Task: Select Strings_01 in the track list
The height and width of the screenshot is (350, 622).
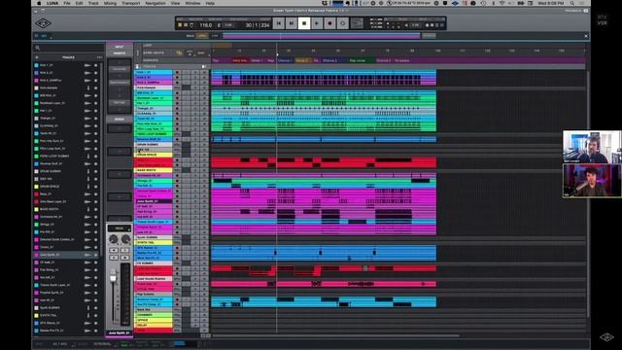Action: (x=48, y=225)
